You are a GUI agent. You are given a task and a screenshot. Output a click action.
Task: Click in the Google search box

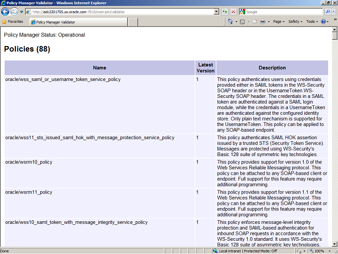283,12
